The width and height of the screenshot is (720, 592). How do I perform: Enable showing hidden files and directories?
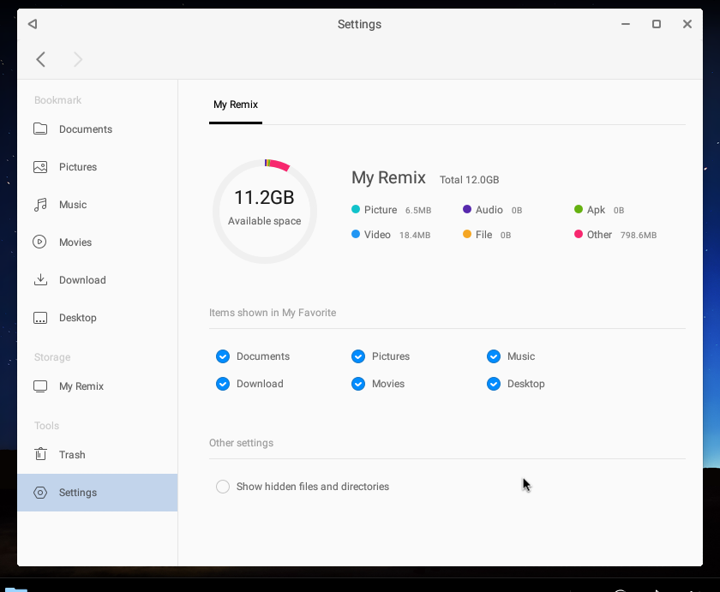(223, 486)
